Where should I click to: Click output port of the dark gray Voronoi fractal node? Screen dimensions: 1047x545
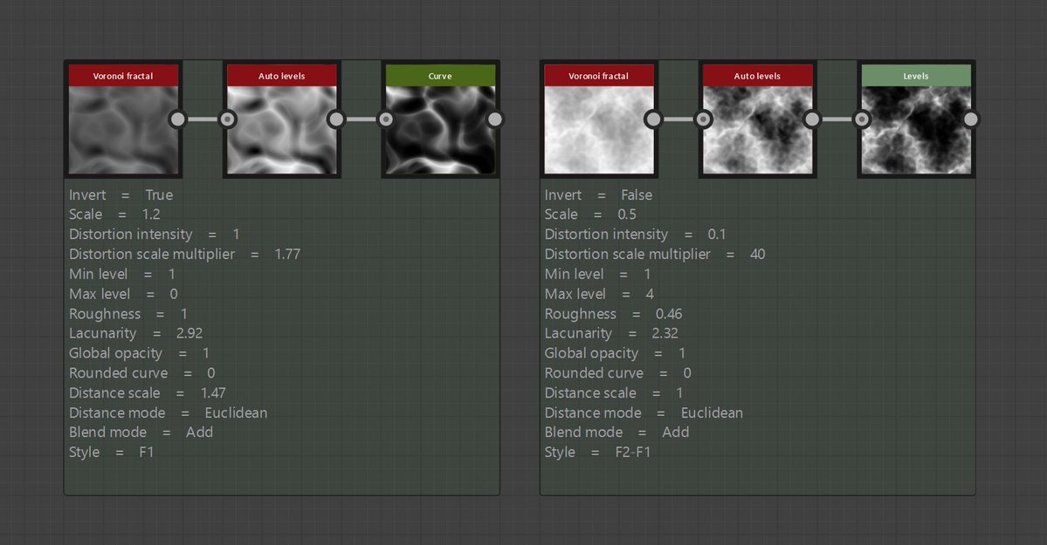pyautogui.click(x=177, y=119)
